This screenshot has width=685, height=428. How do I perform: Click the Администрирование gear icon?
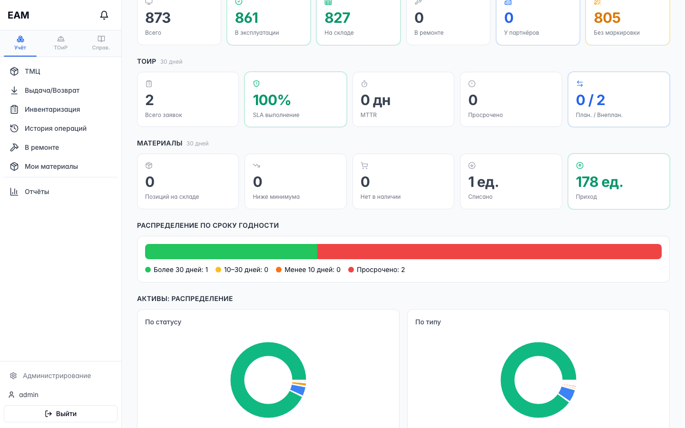tap(13, 376)
